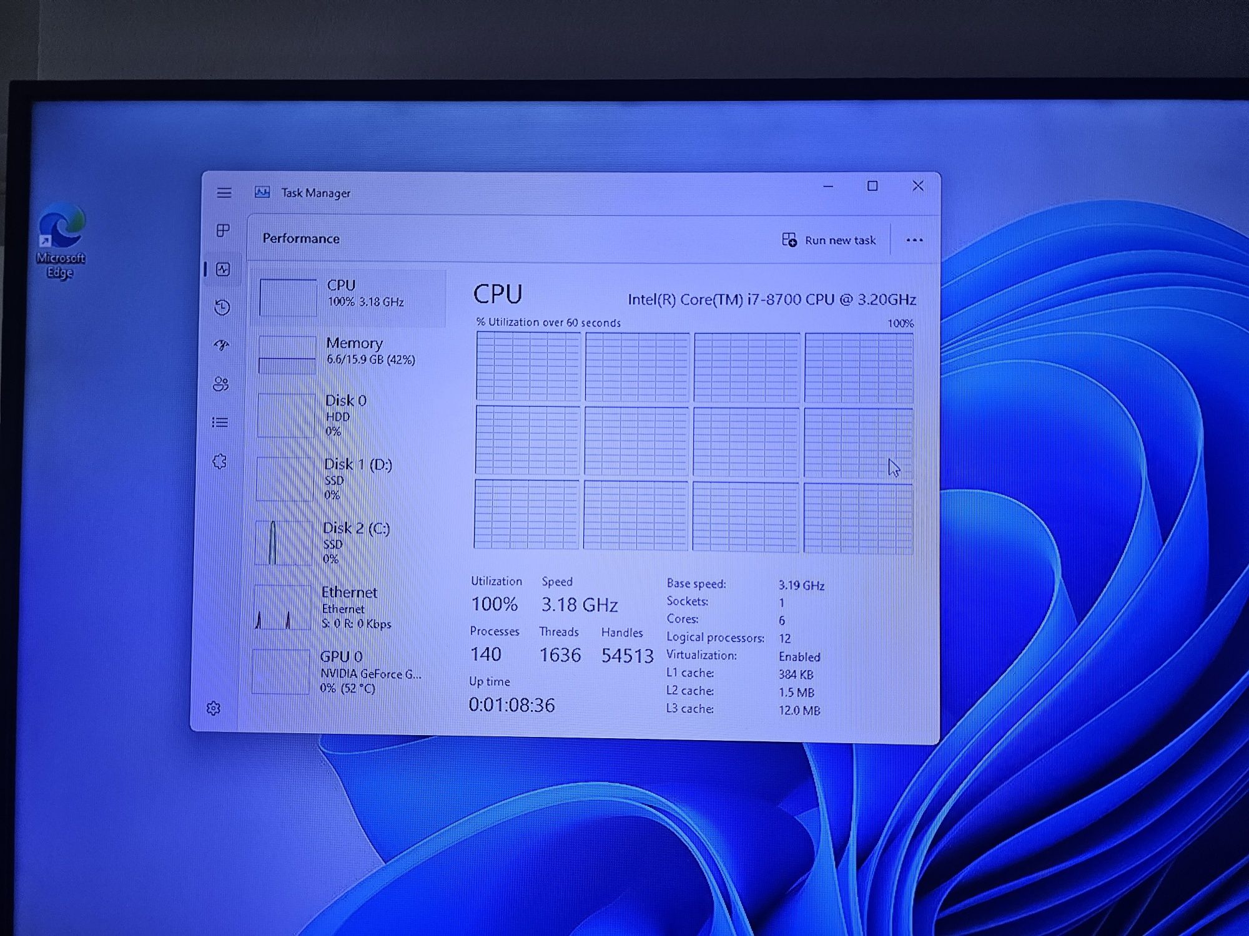Open the Details list sidebar icon
Image resolution: width=1249 pixels, height=936 pixels.
pos(220,422)
